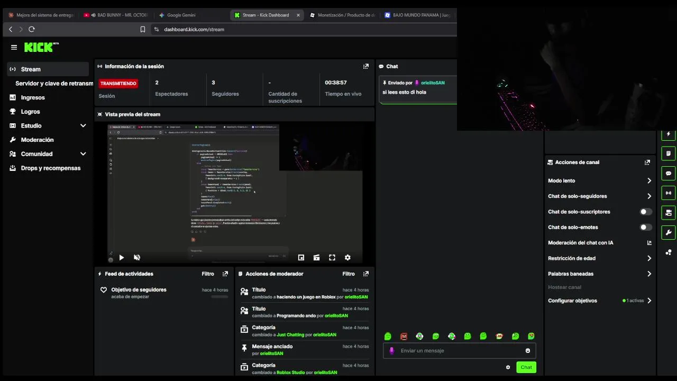Click the purple identity icon in the message box
The image size is (677, 381).
[391, 350]
